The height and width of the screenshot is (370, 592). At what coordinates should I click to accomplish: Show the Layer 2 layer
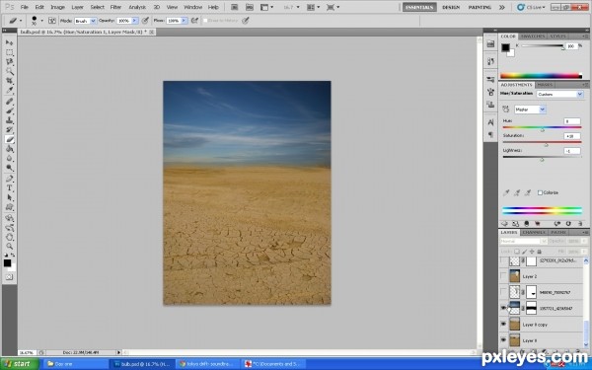[503, 276]
